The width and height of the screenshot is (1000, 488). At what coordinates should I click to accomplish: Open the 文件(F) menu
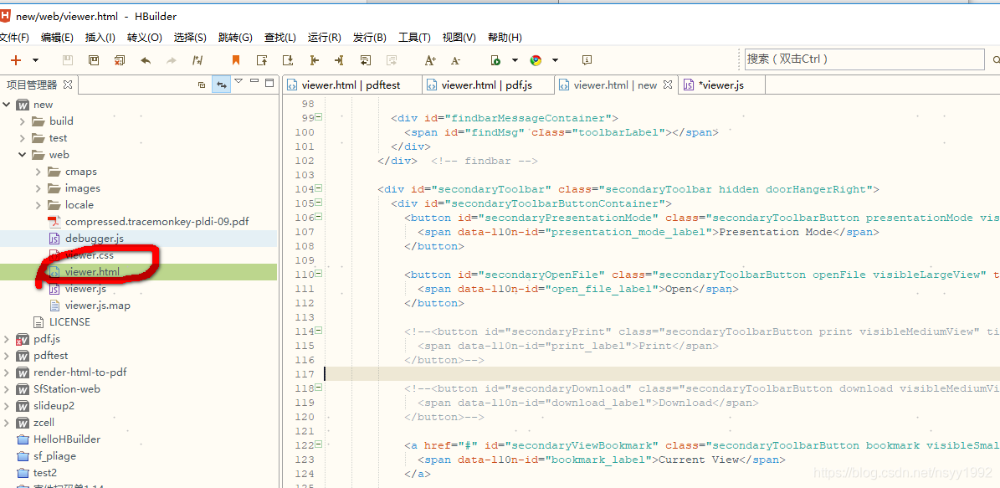click(14, 38)
